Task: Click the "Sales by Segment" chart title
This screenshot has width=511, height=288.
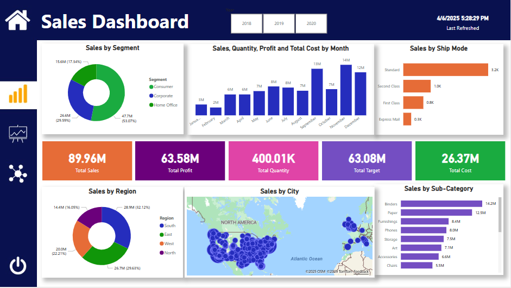Action: (112, 48)
